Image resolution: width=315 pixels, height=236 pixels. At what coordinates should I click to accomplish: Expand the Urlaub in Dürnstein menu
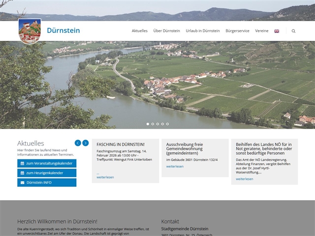coord(203,31)
